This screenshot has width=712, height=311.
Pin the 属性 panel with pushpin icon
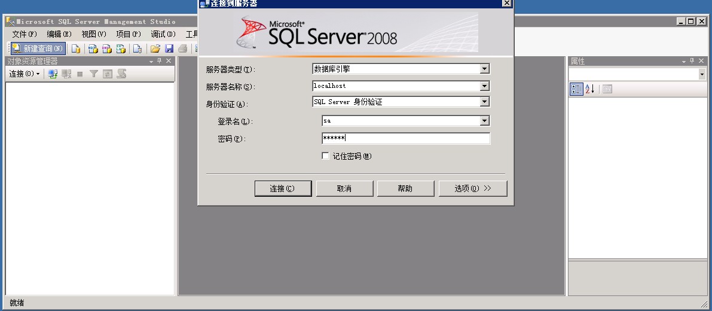[x=692, y=62]
